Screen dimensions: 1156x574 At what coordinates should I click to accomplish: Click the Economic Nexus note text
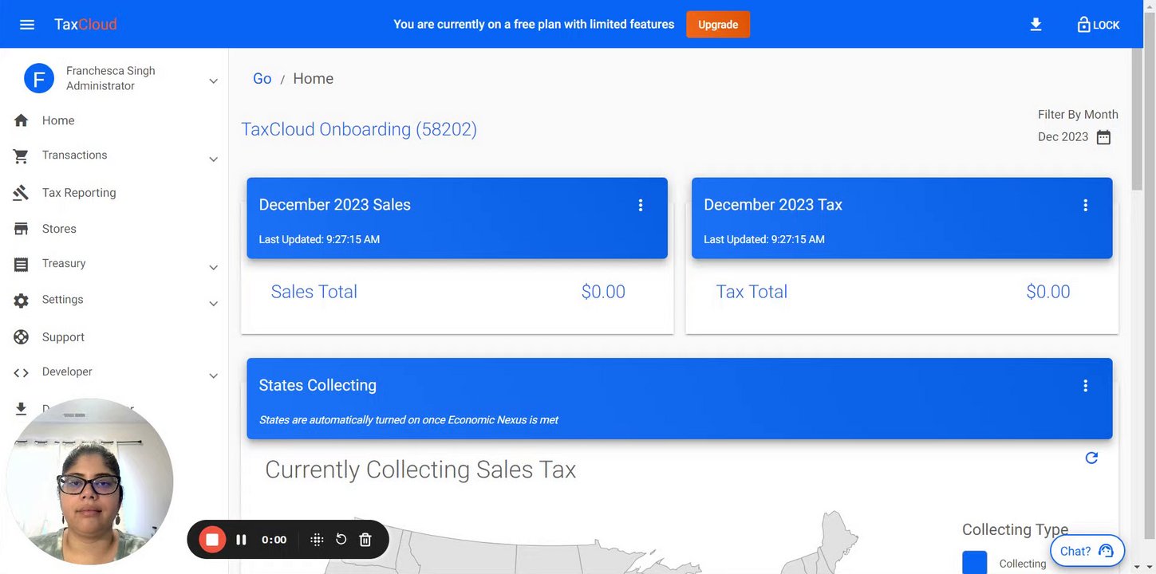pyautogui.click(x=408, y=420)
